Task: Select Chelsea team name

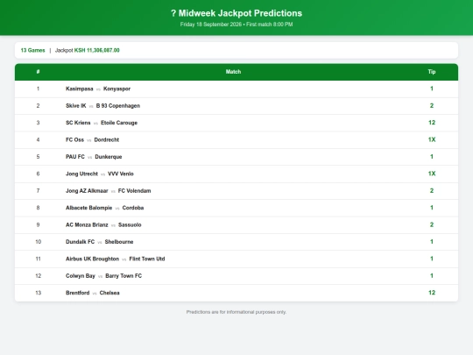Action: tap(109, 293)
